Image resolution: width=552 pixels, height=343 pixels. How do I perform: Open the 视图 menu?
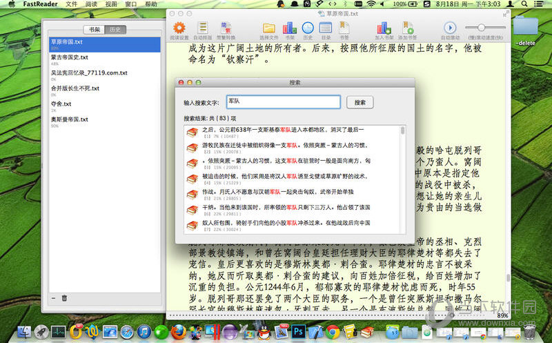(x=111, y=4)
